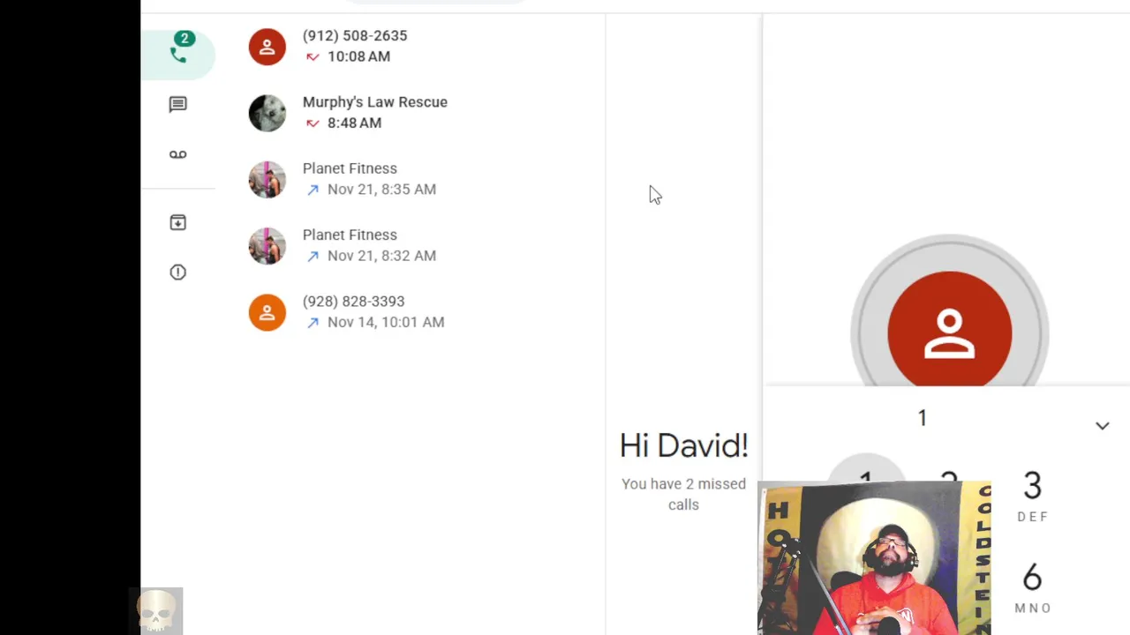Image resolution: width=1130 pixels, height=635 pixels.
Task: Click the skull icon at bottom left
Action: (x=157, y=610)
